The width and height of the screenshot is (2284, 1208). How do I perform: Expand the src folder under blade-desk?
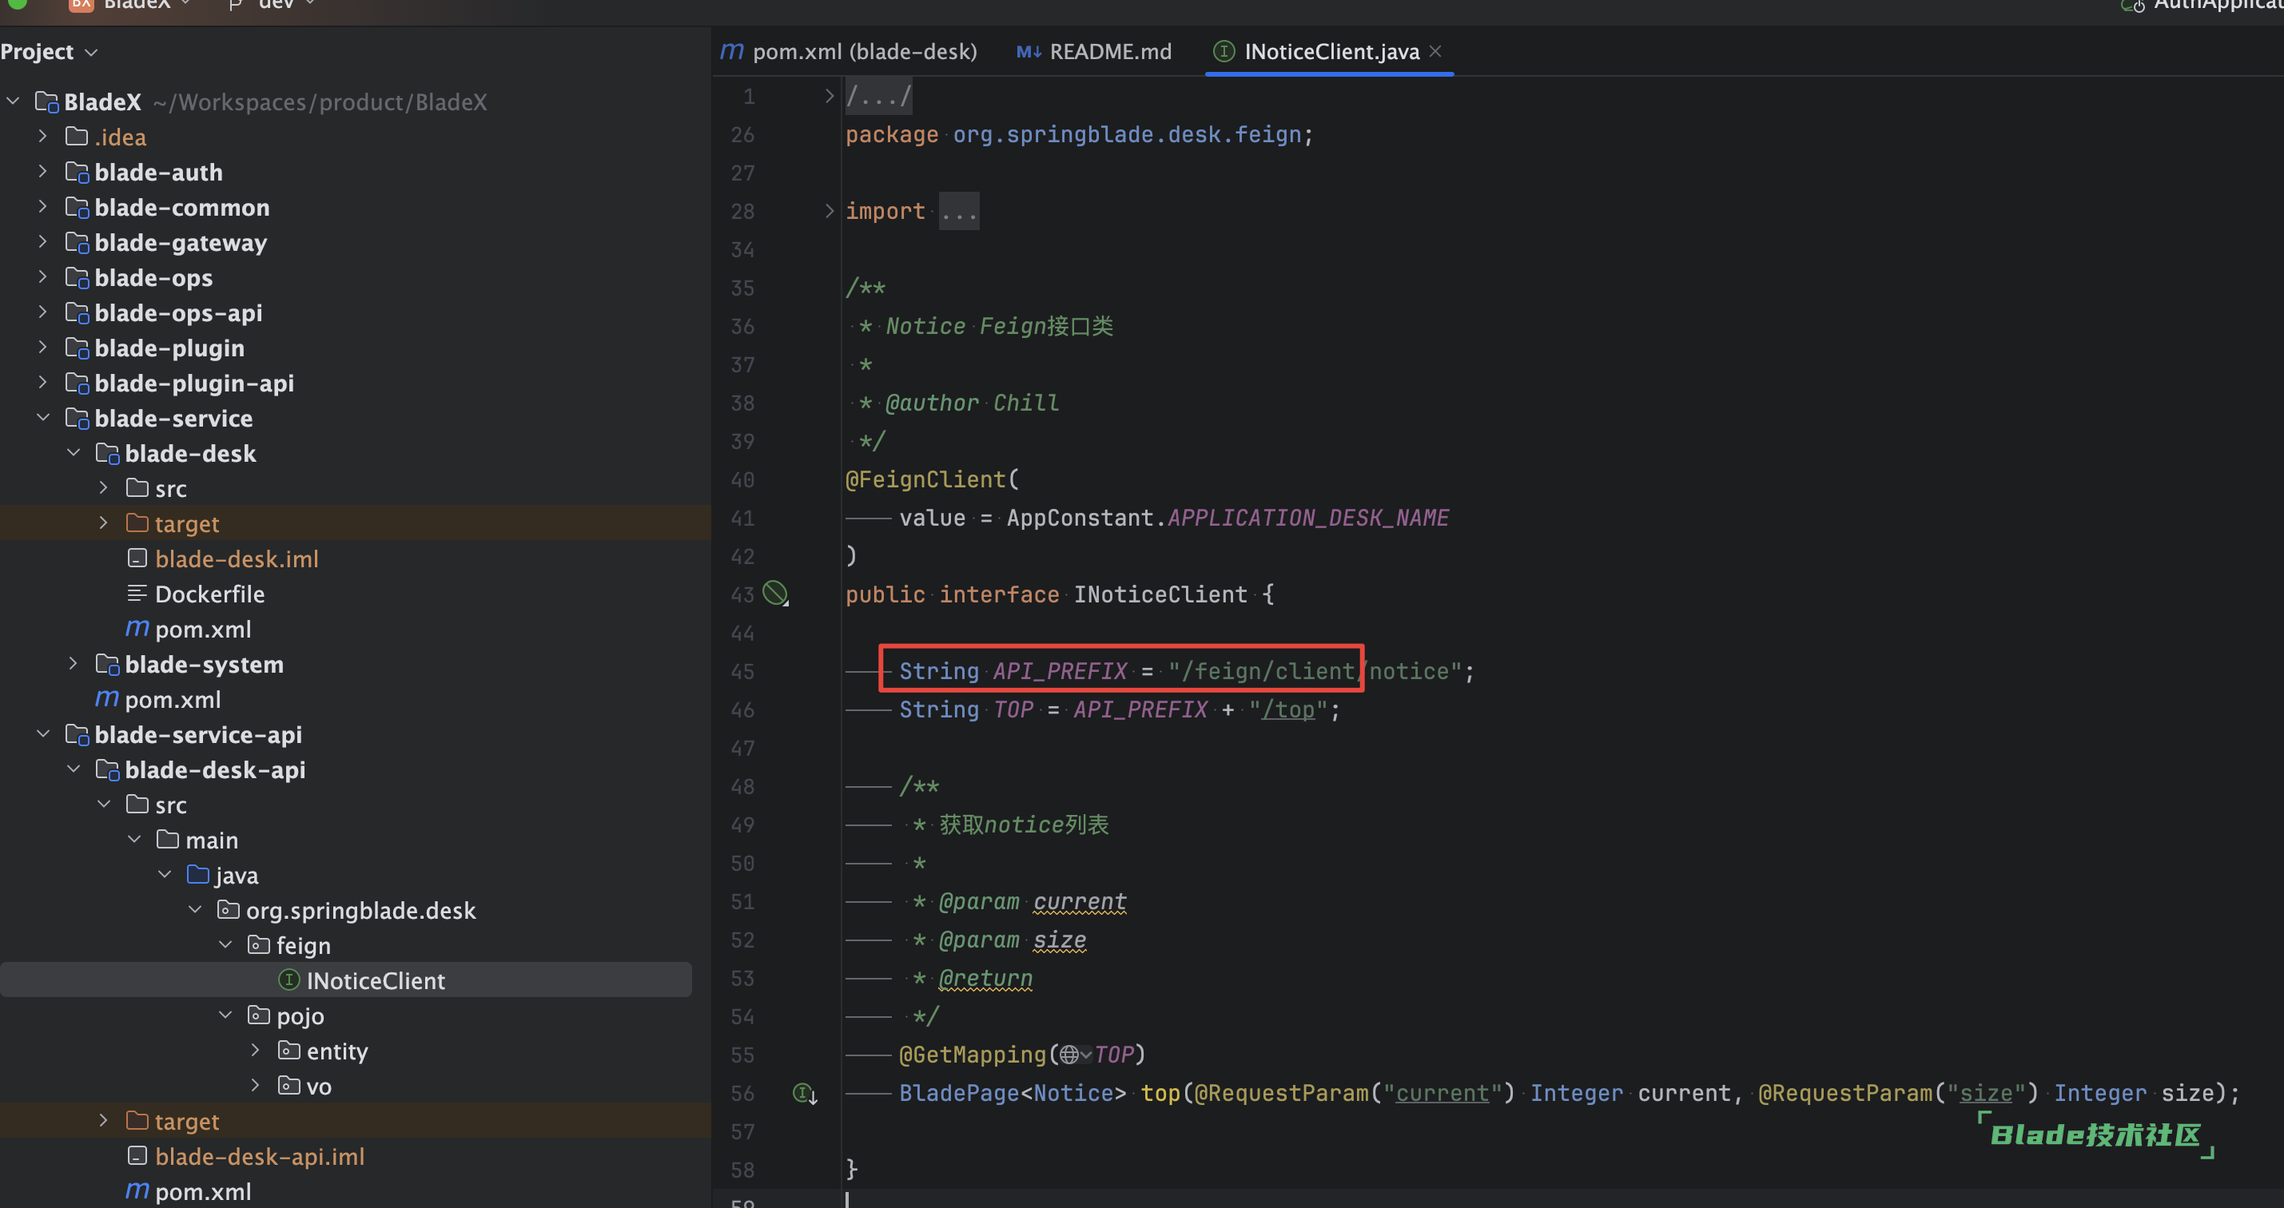point(104,487)
